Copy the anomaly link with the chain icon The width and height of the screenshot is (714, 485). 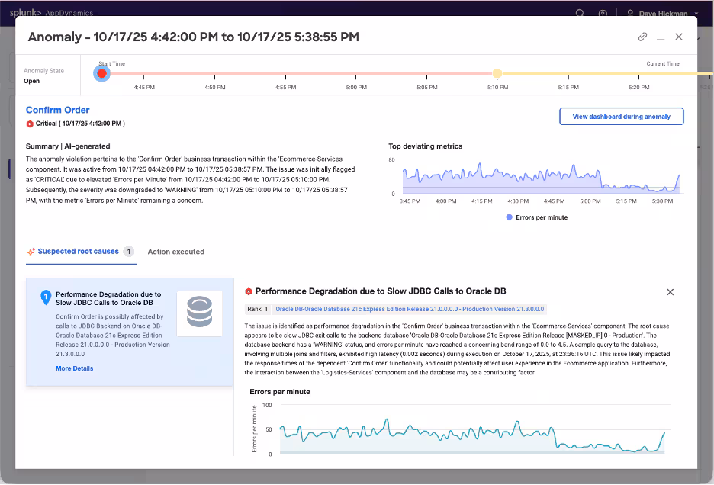click(642, 37)
